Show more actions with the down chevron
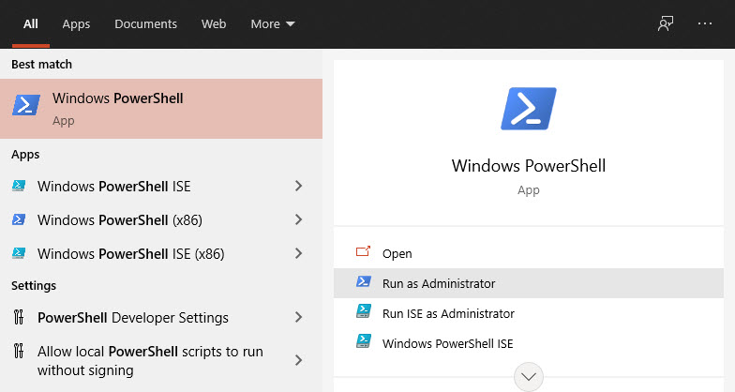The width and height of the screenshot is (735, 392). [x=529, y=377]
